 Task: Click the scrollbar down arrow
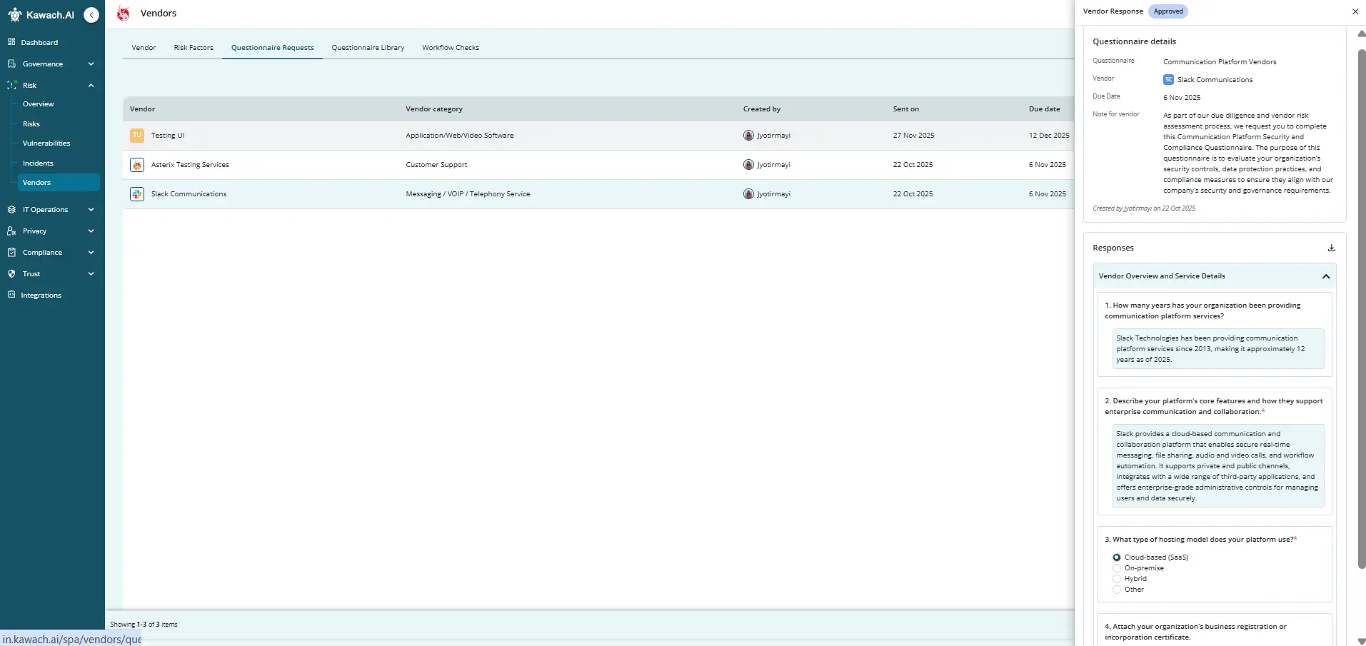coord(1361,641)
